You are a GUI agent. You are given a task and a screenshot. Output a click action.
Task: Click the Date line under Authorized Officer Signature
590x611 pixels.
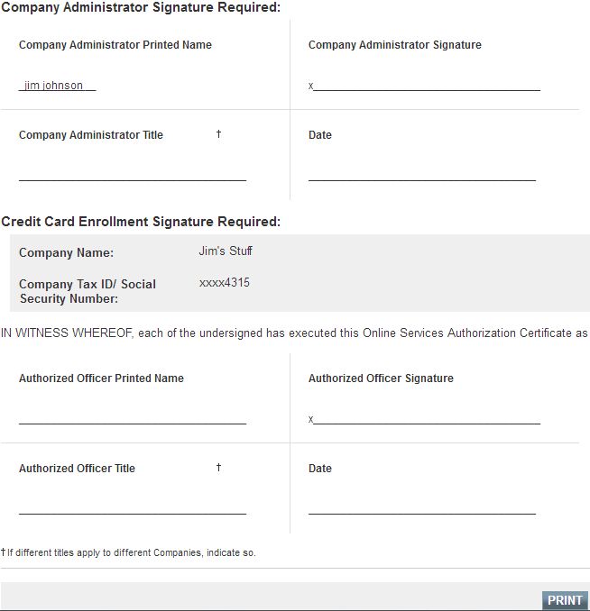click(x=422, y=514)
